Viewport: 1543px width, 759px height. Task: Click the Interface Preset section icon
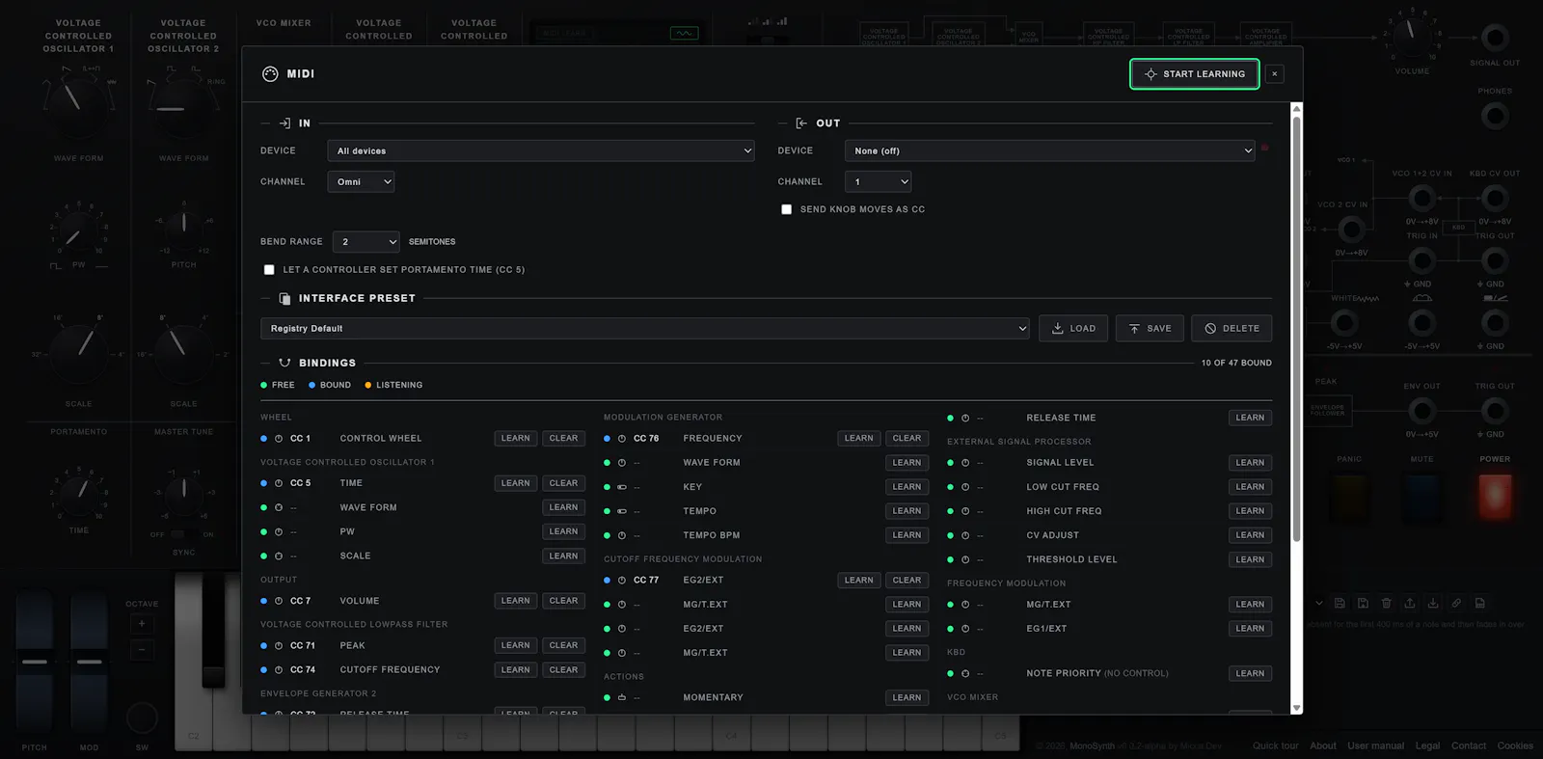(284, 299)
